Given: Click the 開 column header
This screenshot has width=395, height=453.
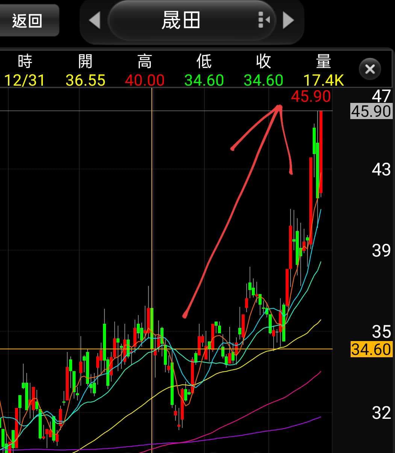Looking at the screenshot, I should (x=85, y=61).
